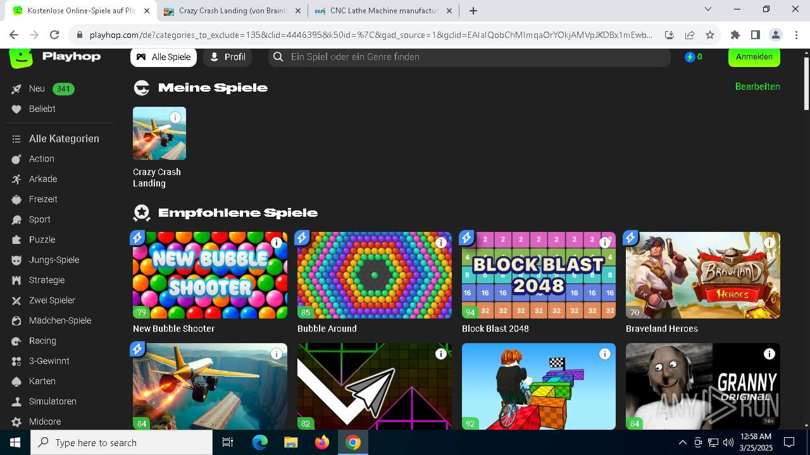Click the Anmelden button
The image size is (810, 455).
point(754,57)
